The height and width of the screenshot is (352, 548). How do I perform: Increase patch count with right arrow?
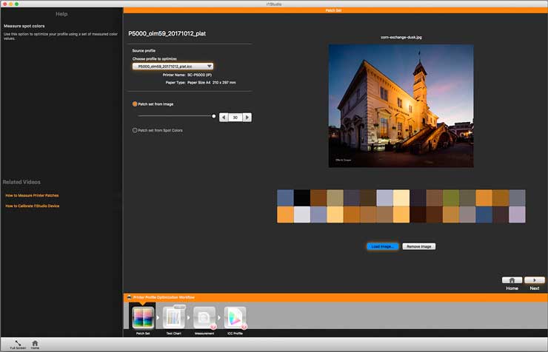click(x=247, y=118)
